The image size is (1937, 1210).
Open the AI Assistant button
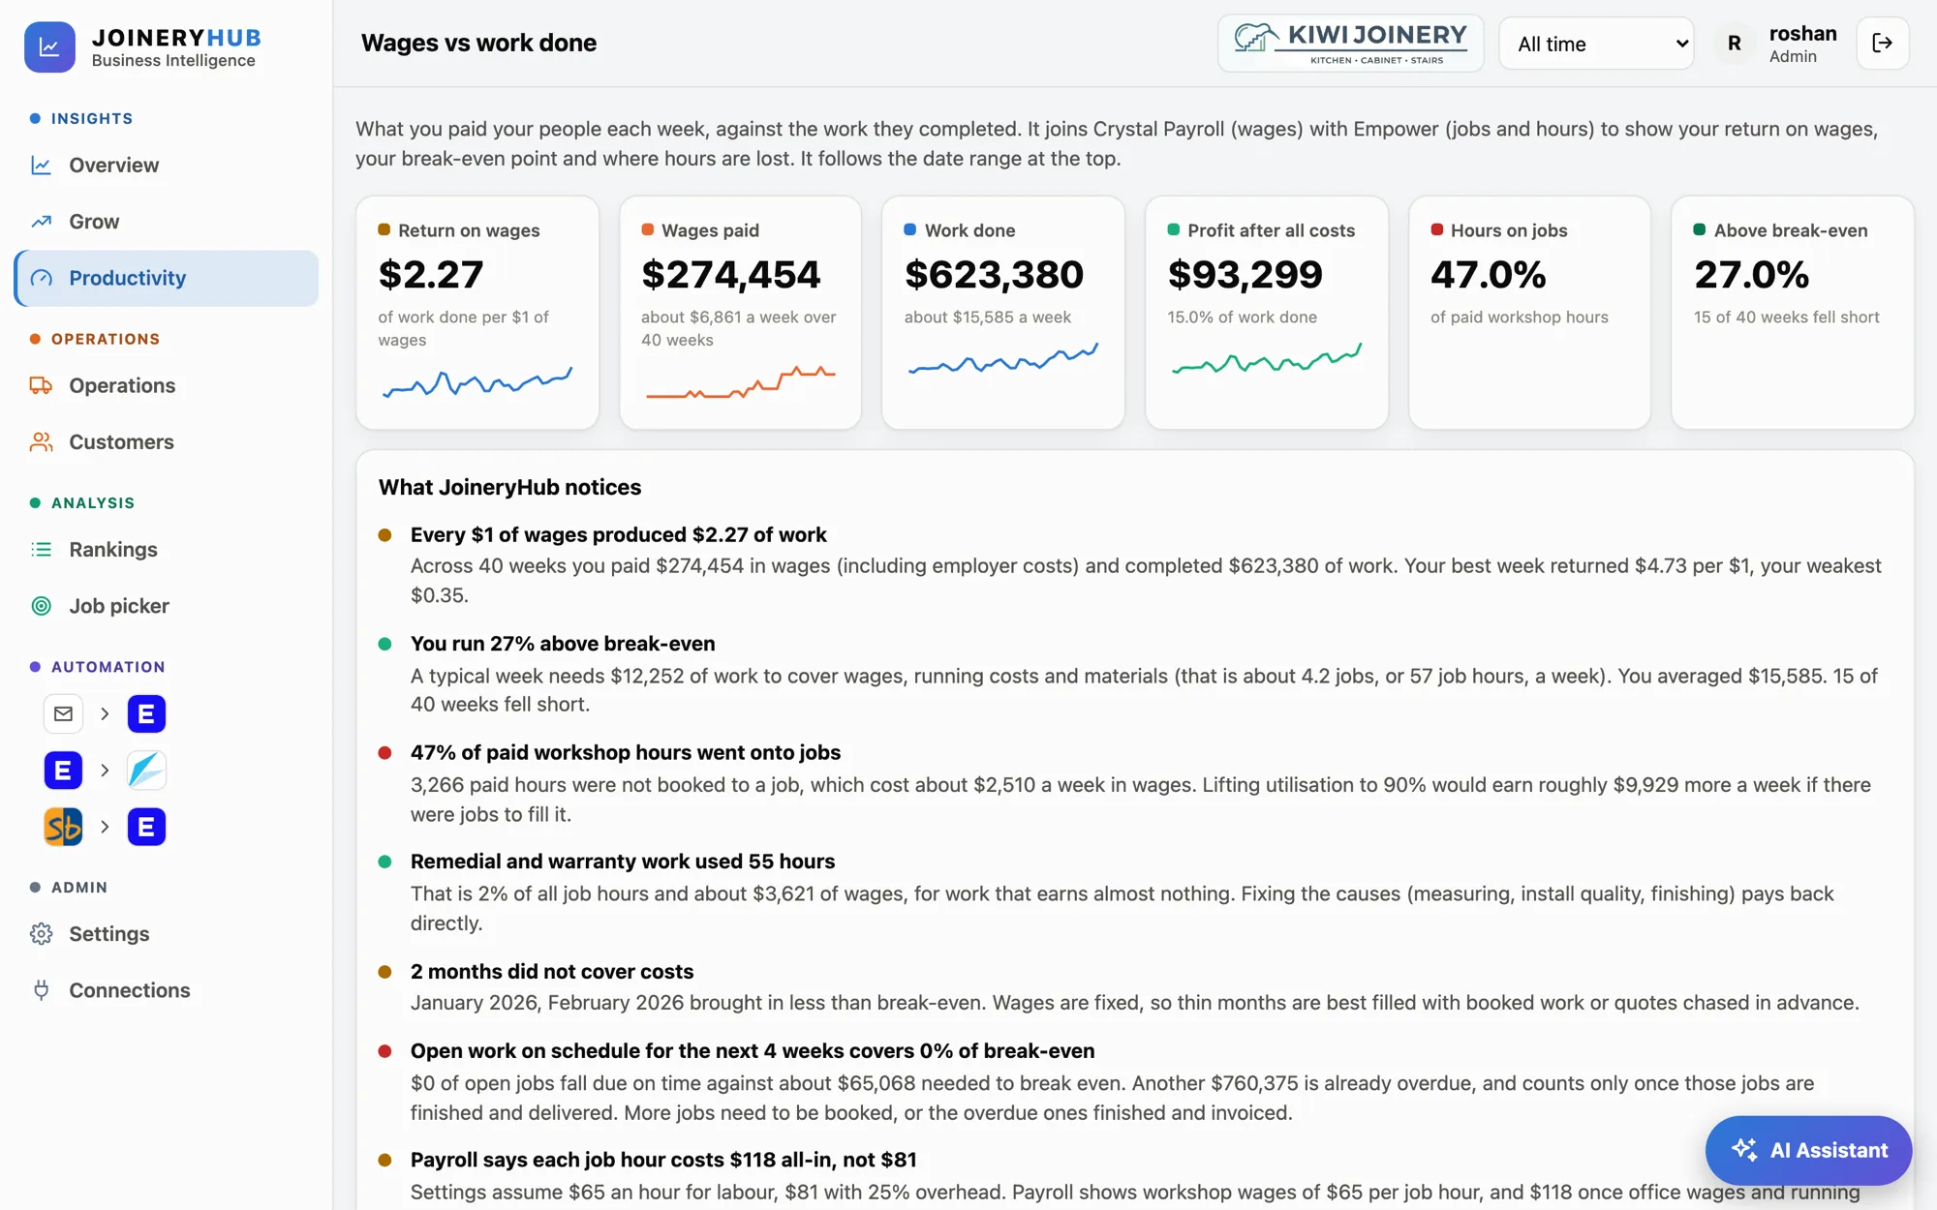click(x=1808, y=1150)
